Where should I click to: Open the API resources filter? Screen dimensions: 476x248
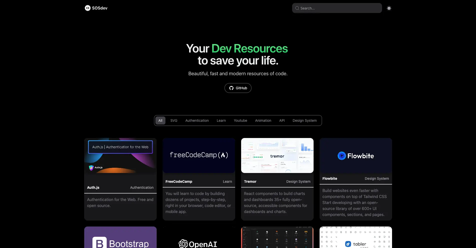coord(282,120)
